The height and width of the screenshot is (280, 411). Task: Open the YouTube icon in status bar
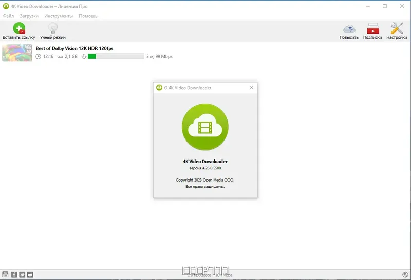(5, 274)
